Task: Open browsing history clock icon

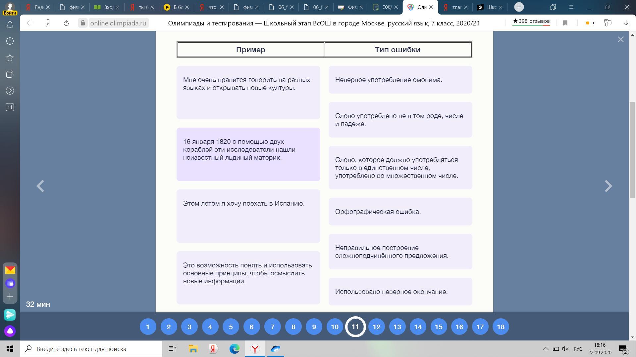Action: (x=10, y=41)
